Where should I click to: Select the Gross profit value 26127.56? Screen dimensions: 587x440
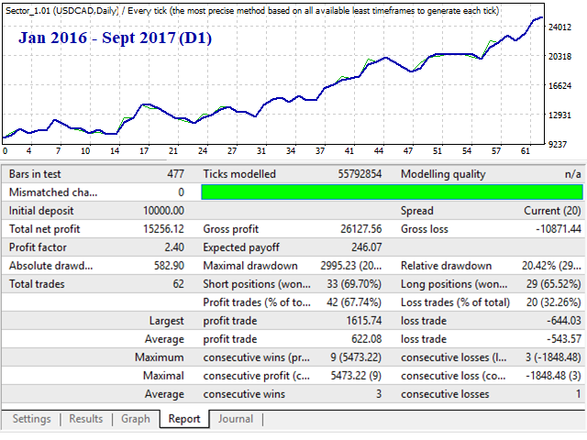360,229
